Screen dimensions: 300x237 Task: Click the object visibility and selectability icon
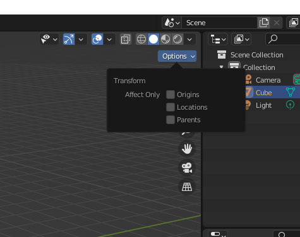click(x=45, y=39)
